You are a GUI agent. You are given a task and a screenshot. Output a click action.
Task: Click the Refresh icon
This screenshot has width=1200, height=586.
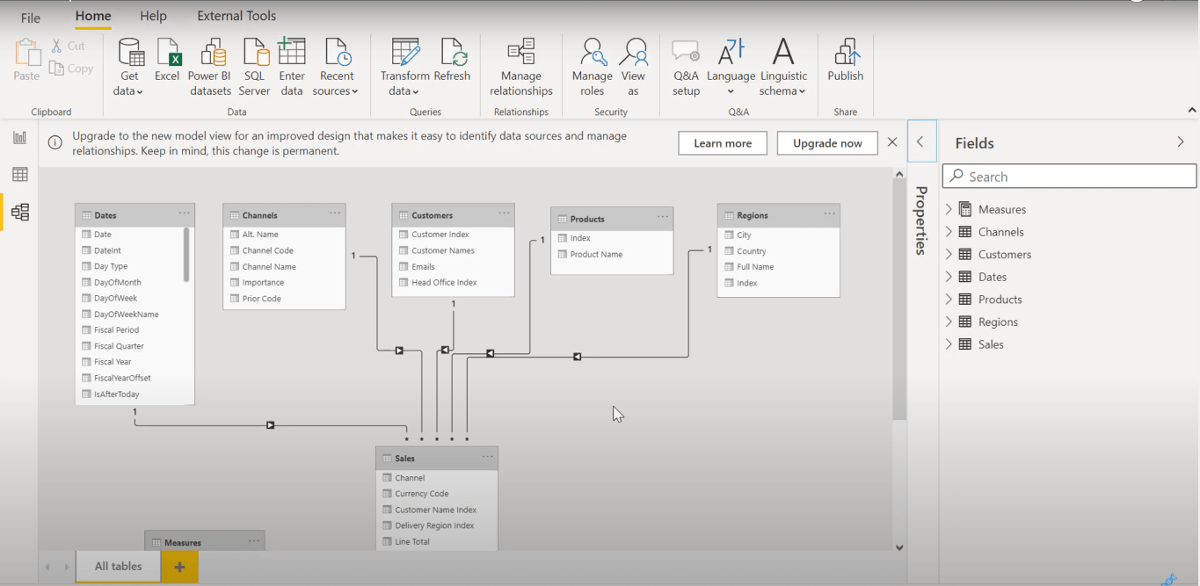(454, 52)
